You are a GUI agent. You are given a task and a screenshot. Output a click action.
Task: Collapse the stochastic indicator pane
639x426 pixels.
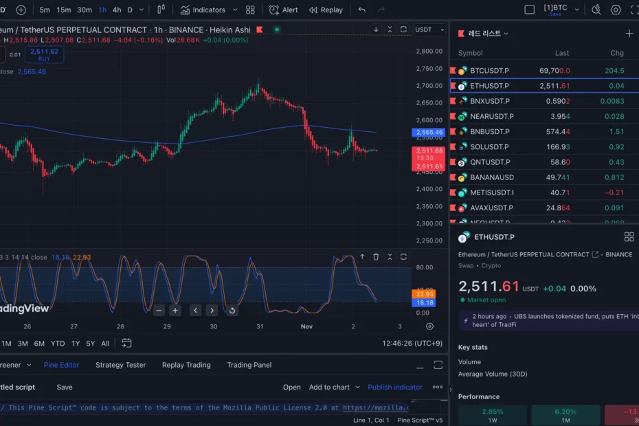[390, 256]
